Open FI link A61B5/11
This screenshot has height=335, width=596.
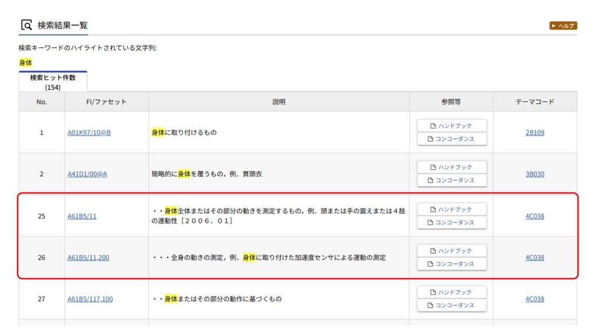81,216
